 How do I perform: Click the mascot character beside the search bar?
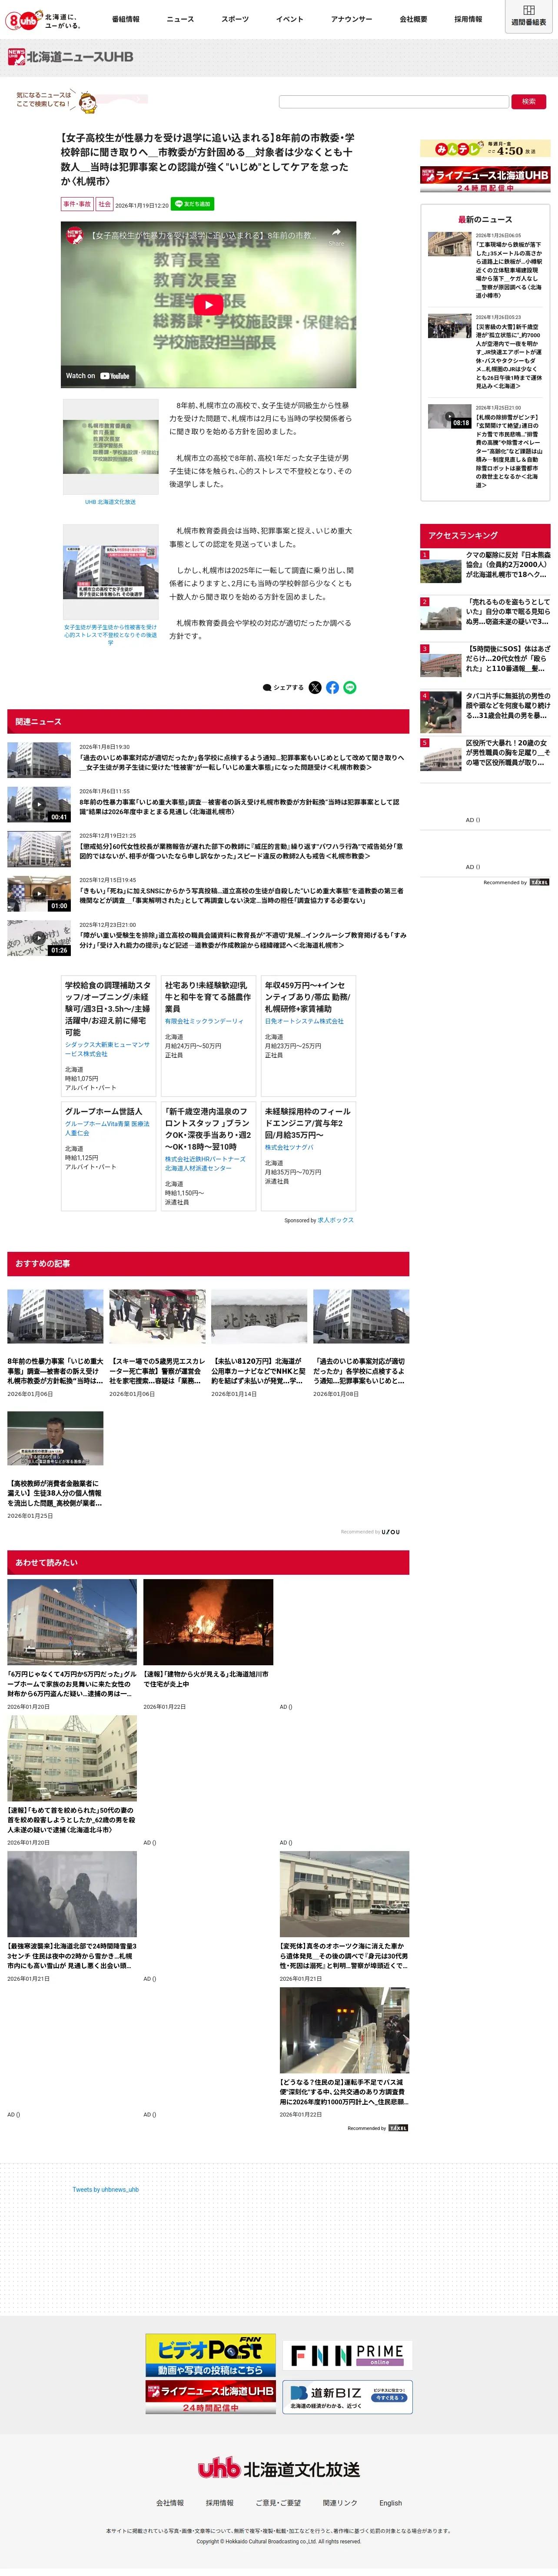pyautogui.click(x=88, y=102)
